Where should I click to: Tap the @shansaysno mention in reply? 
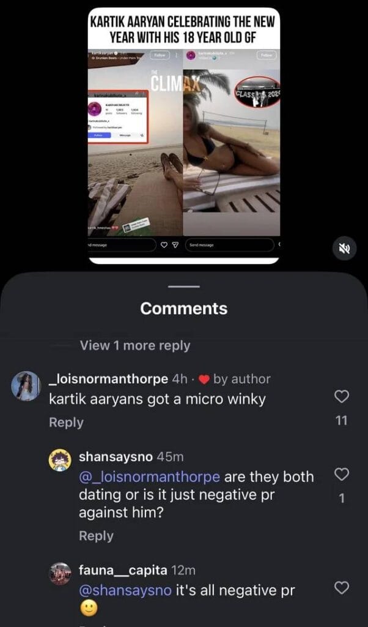[x=125, y=590]
